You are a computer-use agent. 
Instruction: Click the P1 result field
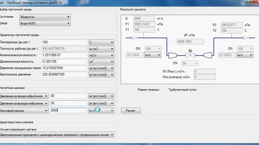pos(144,24)
